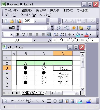Go to previous sheet tab arrow
Viewport: 100px width, 110px height.
(x=9, y=93)
